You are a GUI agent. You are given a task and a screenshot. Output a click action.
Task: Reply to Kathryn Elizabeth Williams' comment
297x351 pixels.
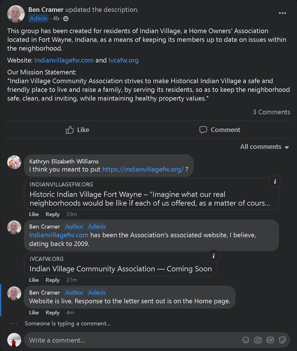(52, 214)
